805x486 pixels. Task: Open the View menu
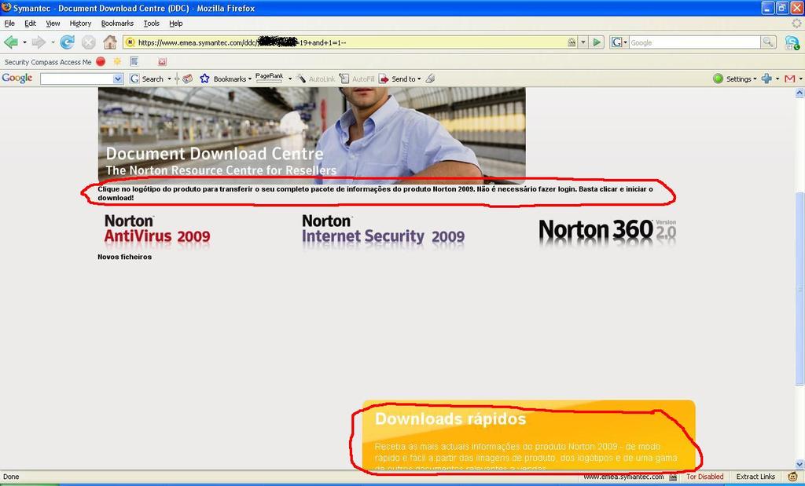[53, 23]
